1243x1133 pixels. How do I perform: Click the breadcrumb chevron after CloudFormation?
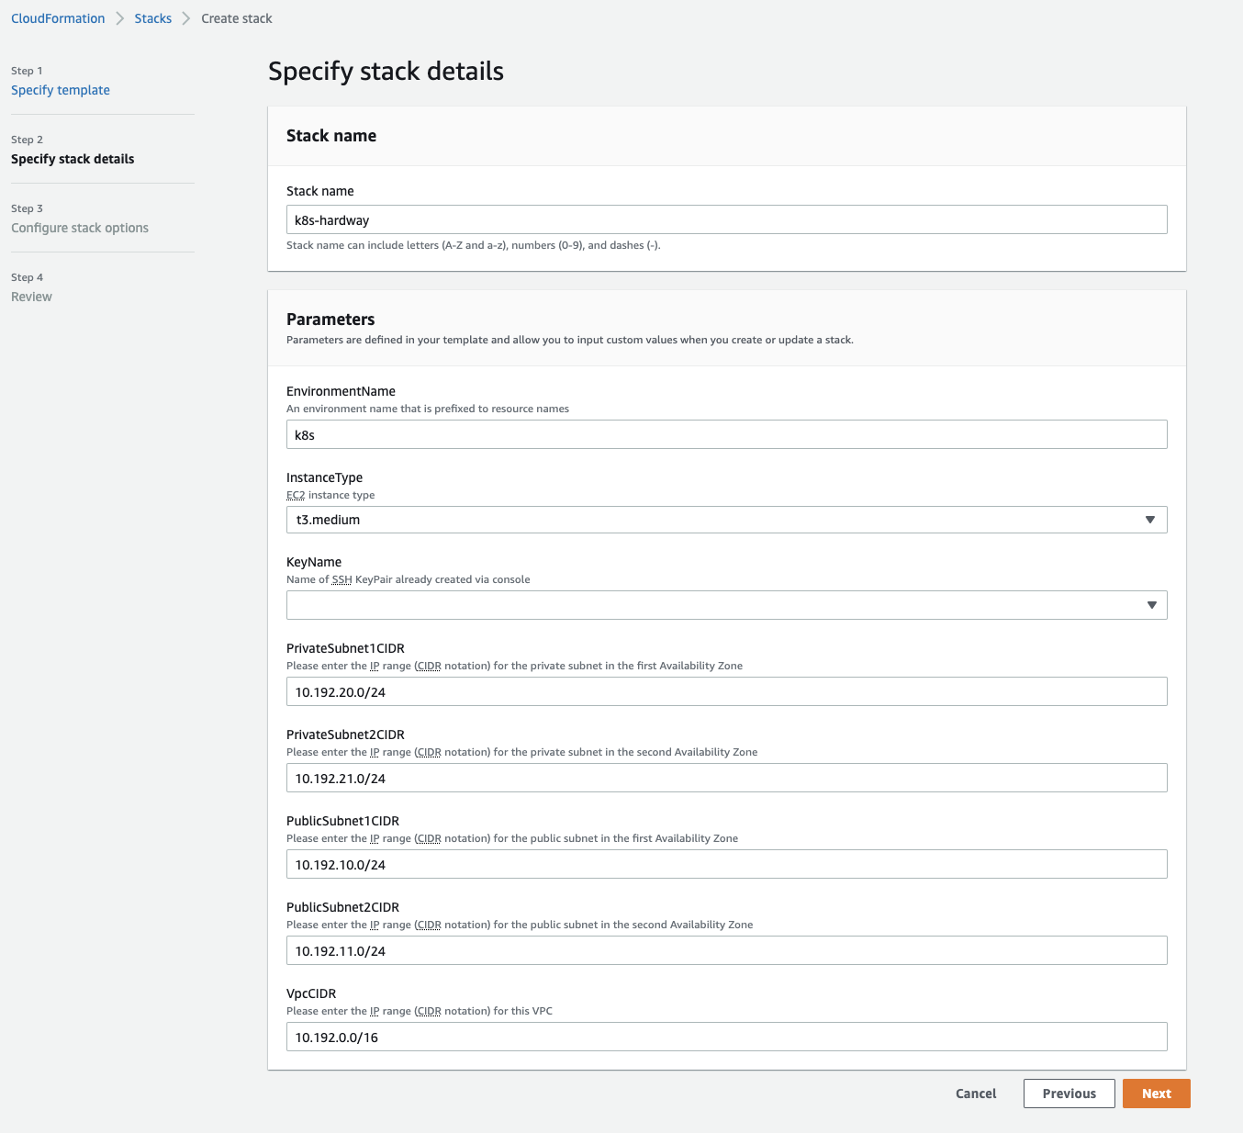pyautogui.click(x=120, y=18)
